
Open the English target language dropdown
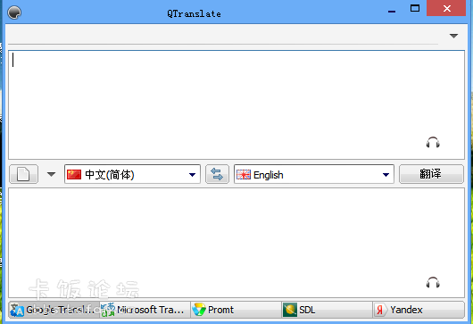point(314,174)
